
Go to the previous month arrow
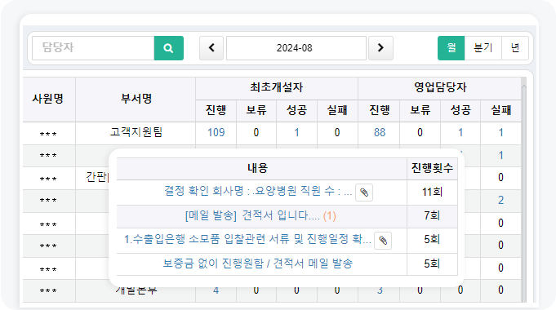click(211, 48)
